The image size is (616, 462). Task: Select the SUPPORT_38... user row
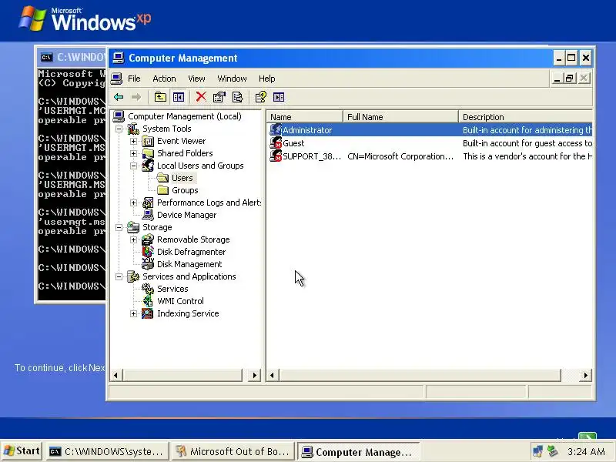pyautogui.click(x=430, y=156)
